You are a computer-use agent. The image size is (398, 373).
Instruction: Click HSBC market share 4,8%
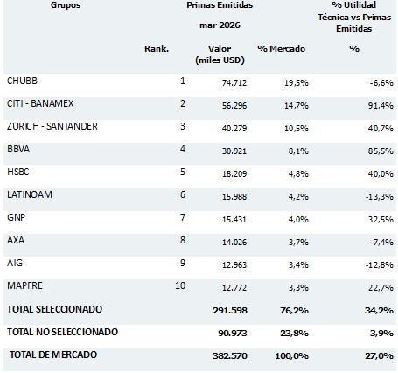(298, 173)
